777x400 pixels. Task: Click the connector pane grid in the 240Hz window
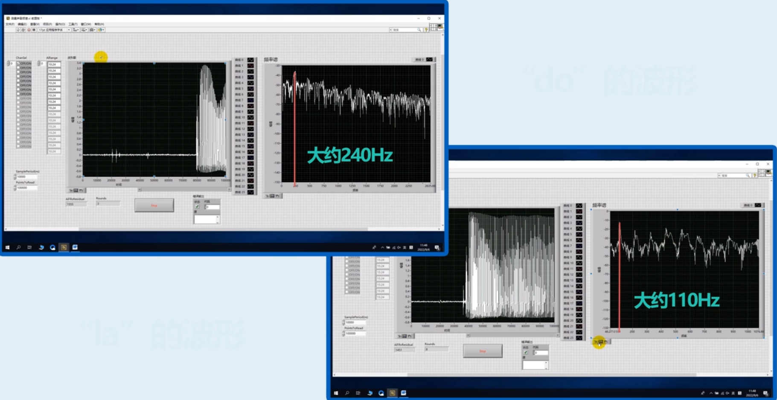[x=433, y=27]
